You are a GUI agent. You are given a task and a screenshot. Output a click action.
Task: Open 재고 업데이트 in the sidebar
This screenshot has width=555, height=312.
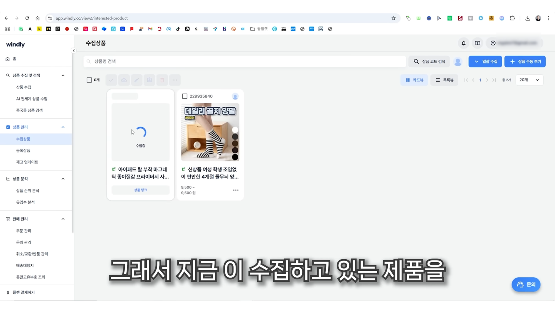coord(27,162)
